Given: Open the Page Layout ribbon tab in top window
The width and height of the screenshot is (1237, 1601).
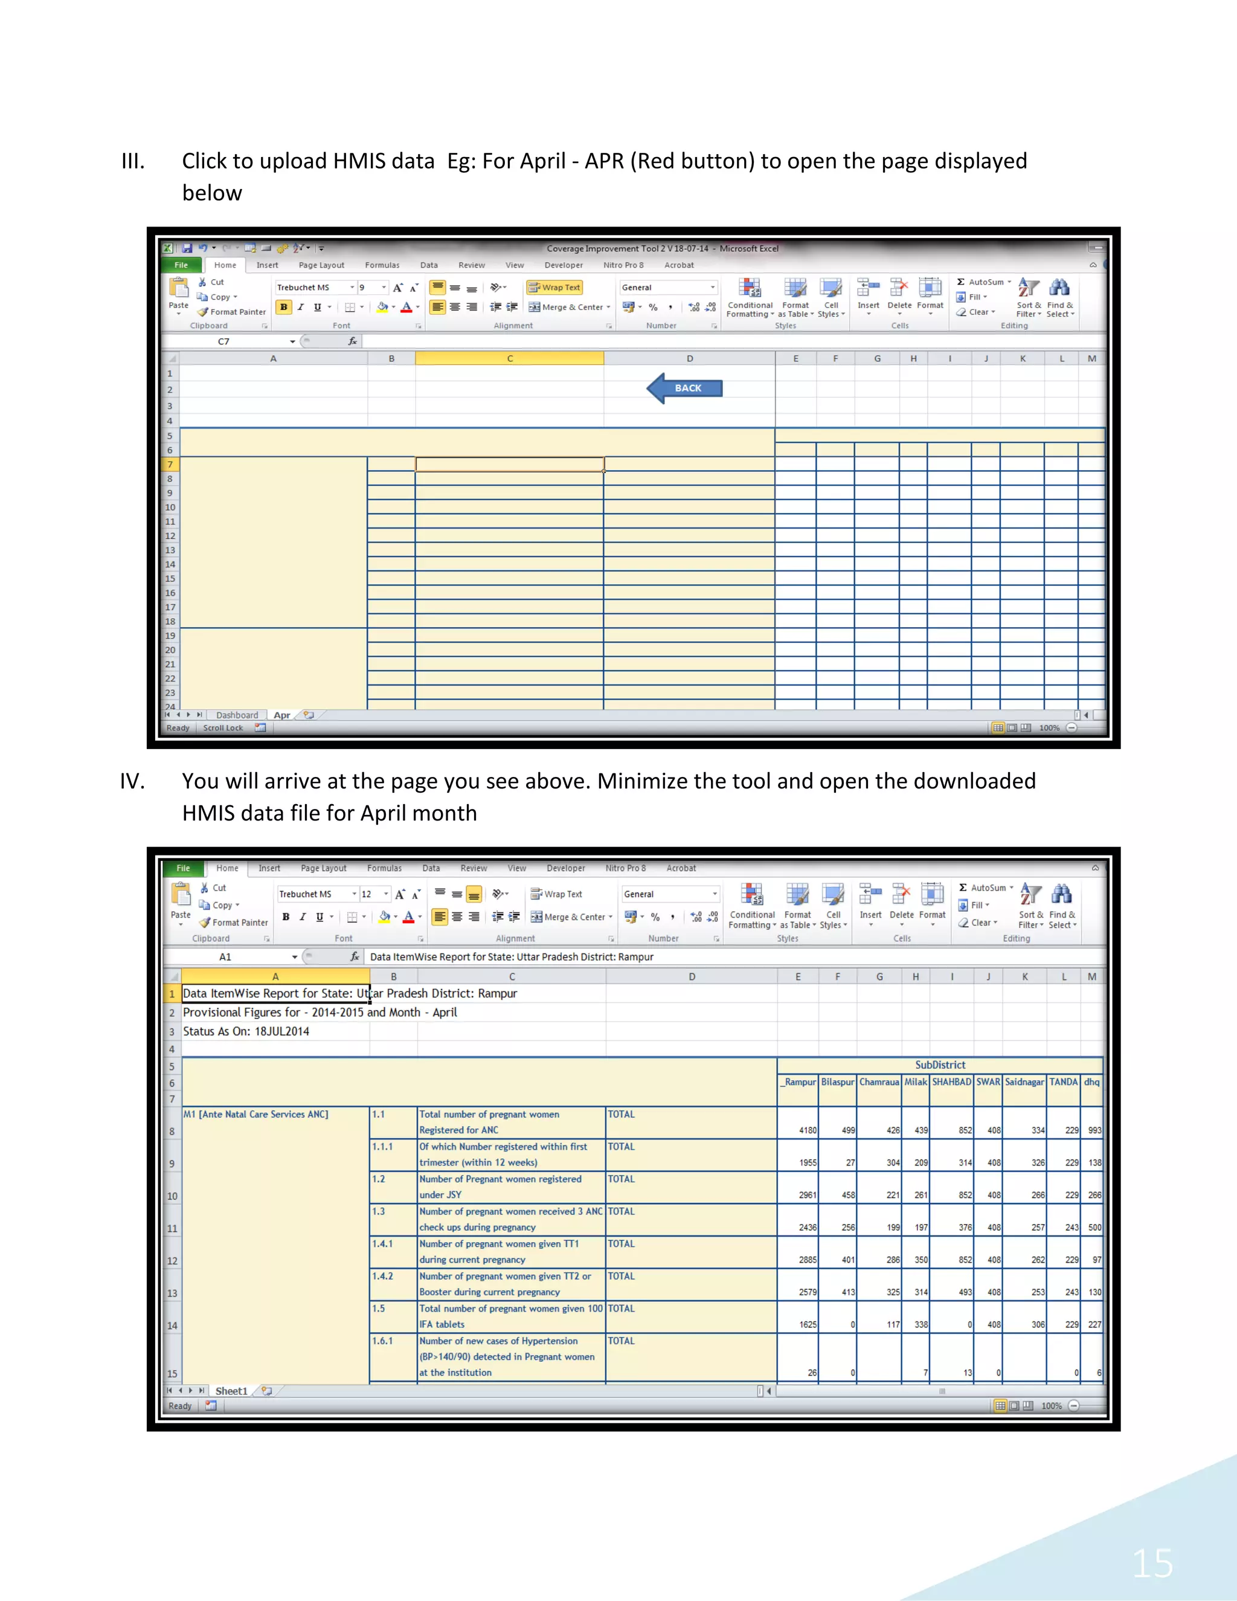Looking at the screenshot, I should click(321, 265).
